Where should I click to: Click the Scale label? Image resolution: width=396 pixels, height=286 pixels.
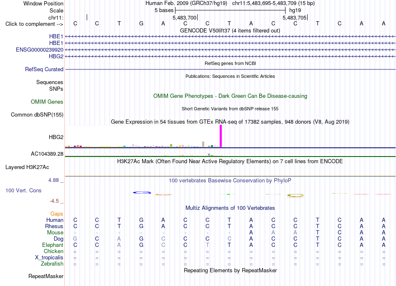(56, 10)
